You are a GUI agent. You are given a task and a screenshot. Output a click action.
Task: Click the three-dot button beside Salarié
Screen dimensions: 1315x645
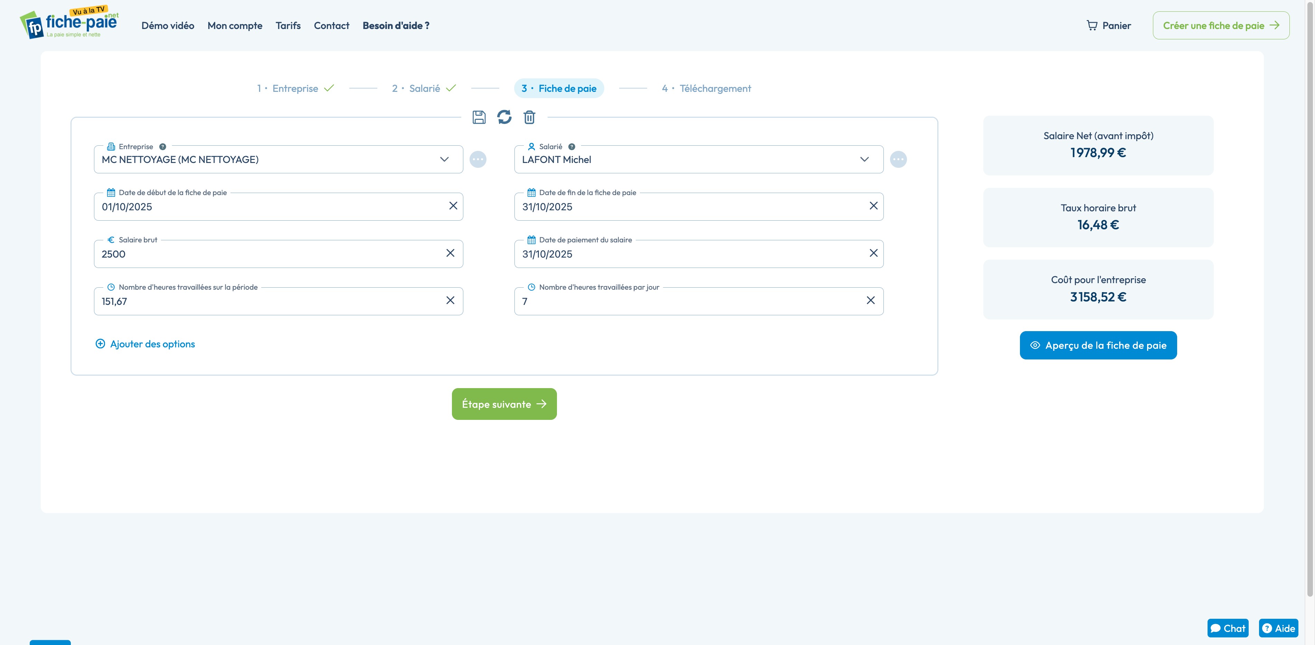(898, 159)
